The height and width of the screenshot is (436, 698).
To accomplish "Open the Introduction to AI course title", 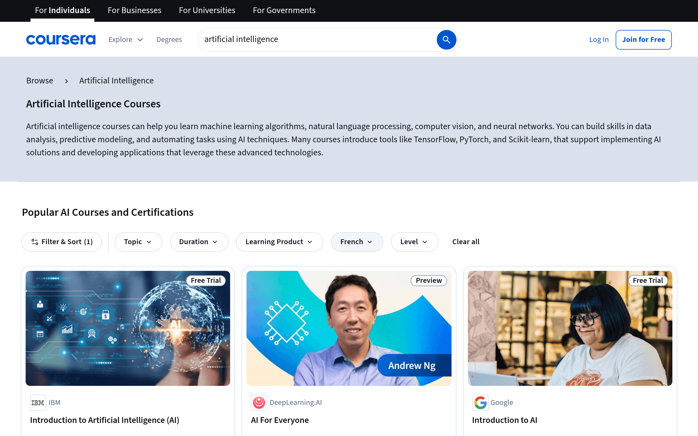I will (x=504, y=420).
